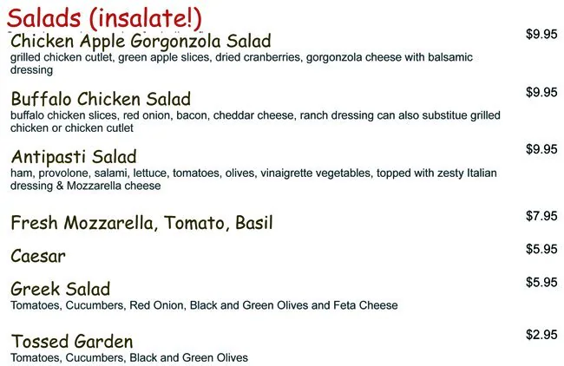Select Fresh Mozzarella, Tomato, Basil item
The width and height of the screenshot is (564, 366).
coord(141,223)
